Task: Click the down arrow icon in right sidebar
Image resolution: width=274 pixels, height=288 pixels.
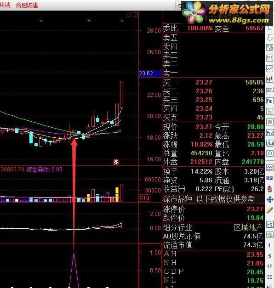Action: point(269,37)
